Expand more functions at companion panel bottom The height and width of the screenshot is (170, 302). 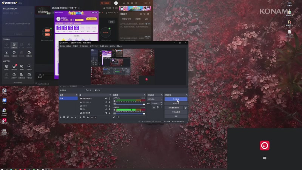18,82
